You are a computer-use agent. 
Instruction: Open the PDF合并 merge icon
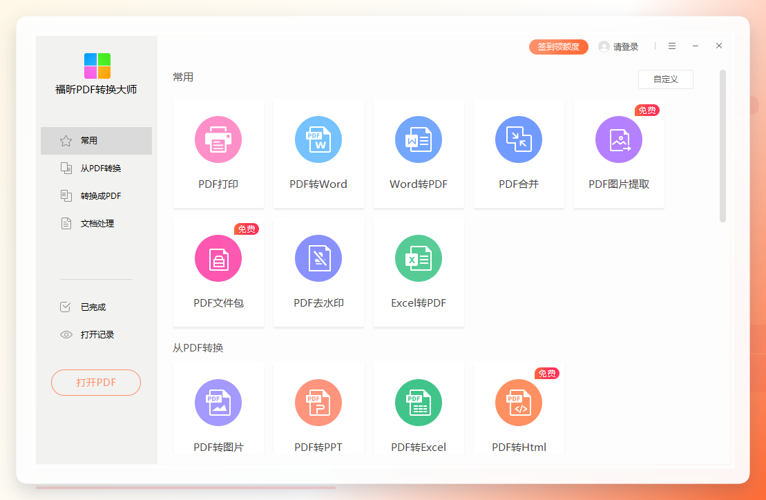point(519,140)
